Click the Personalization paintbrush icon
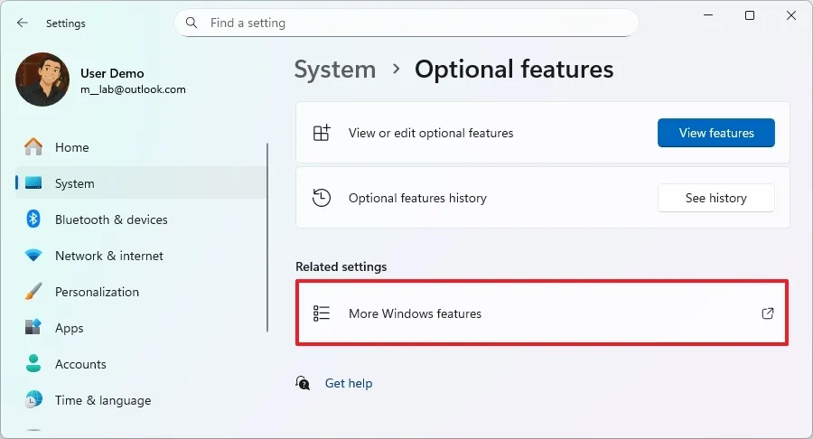The width and height of the screenshot is (813, 439). (x=33, y=292)
